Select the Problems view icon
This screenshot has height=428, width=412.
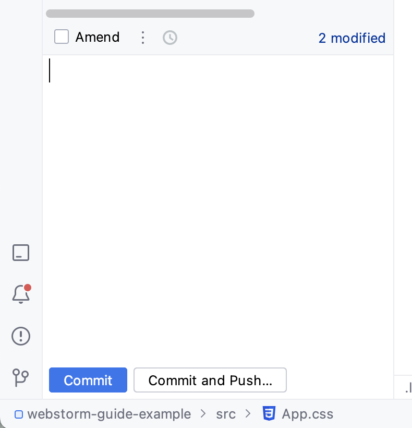click(21, 336)
